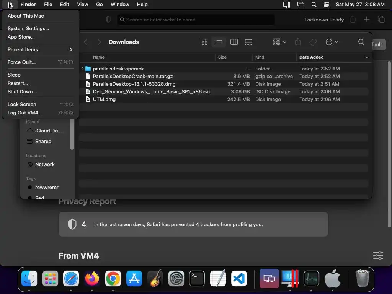
Task: Click menu bar date and time
Action: (x=360, y=5)
